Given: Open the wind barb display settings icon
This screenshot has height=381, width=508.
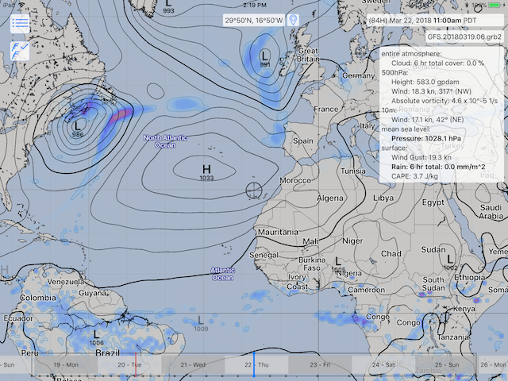Looking at the screenshot, I should tap(20, 51).
